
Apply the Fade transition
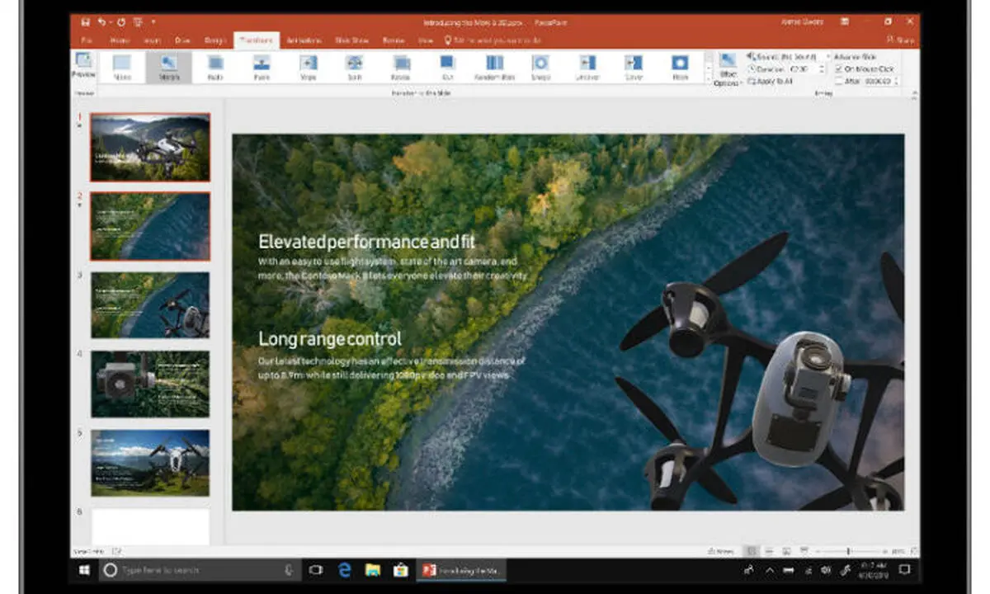215,68
